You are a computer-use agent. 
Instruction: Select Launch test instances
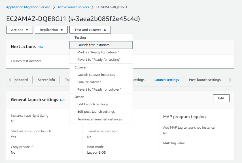tap(94, 45)
